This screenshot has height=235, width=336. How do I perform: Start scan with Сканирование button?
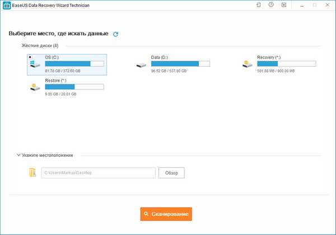tap(170, 214)
